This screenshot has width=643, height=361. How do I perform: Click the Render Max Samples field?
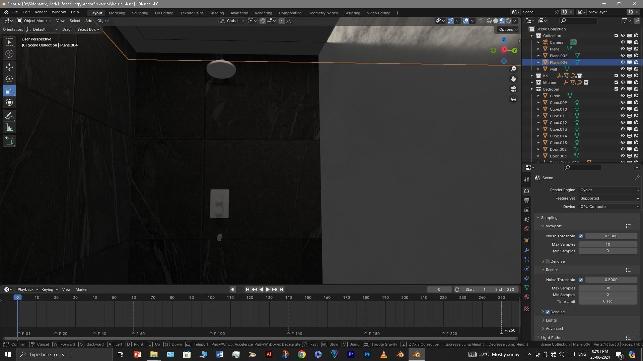[608, 288]
